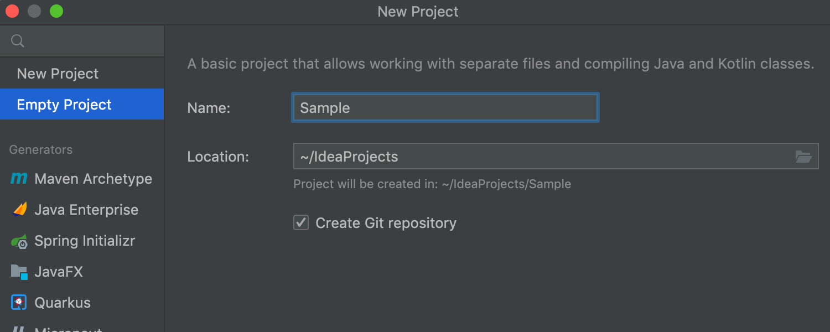830x332 pixels.
Task: Select the Quarkus generator label
Action: click(63, 303)
